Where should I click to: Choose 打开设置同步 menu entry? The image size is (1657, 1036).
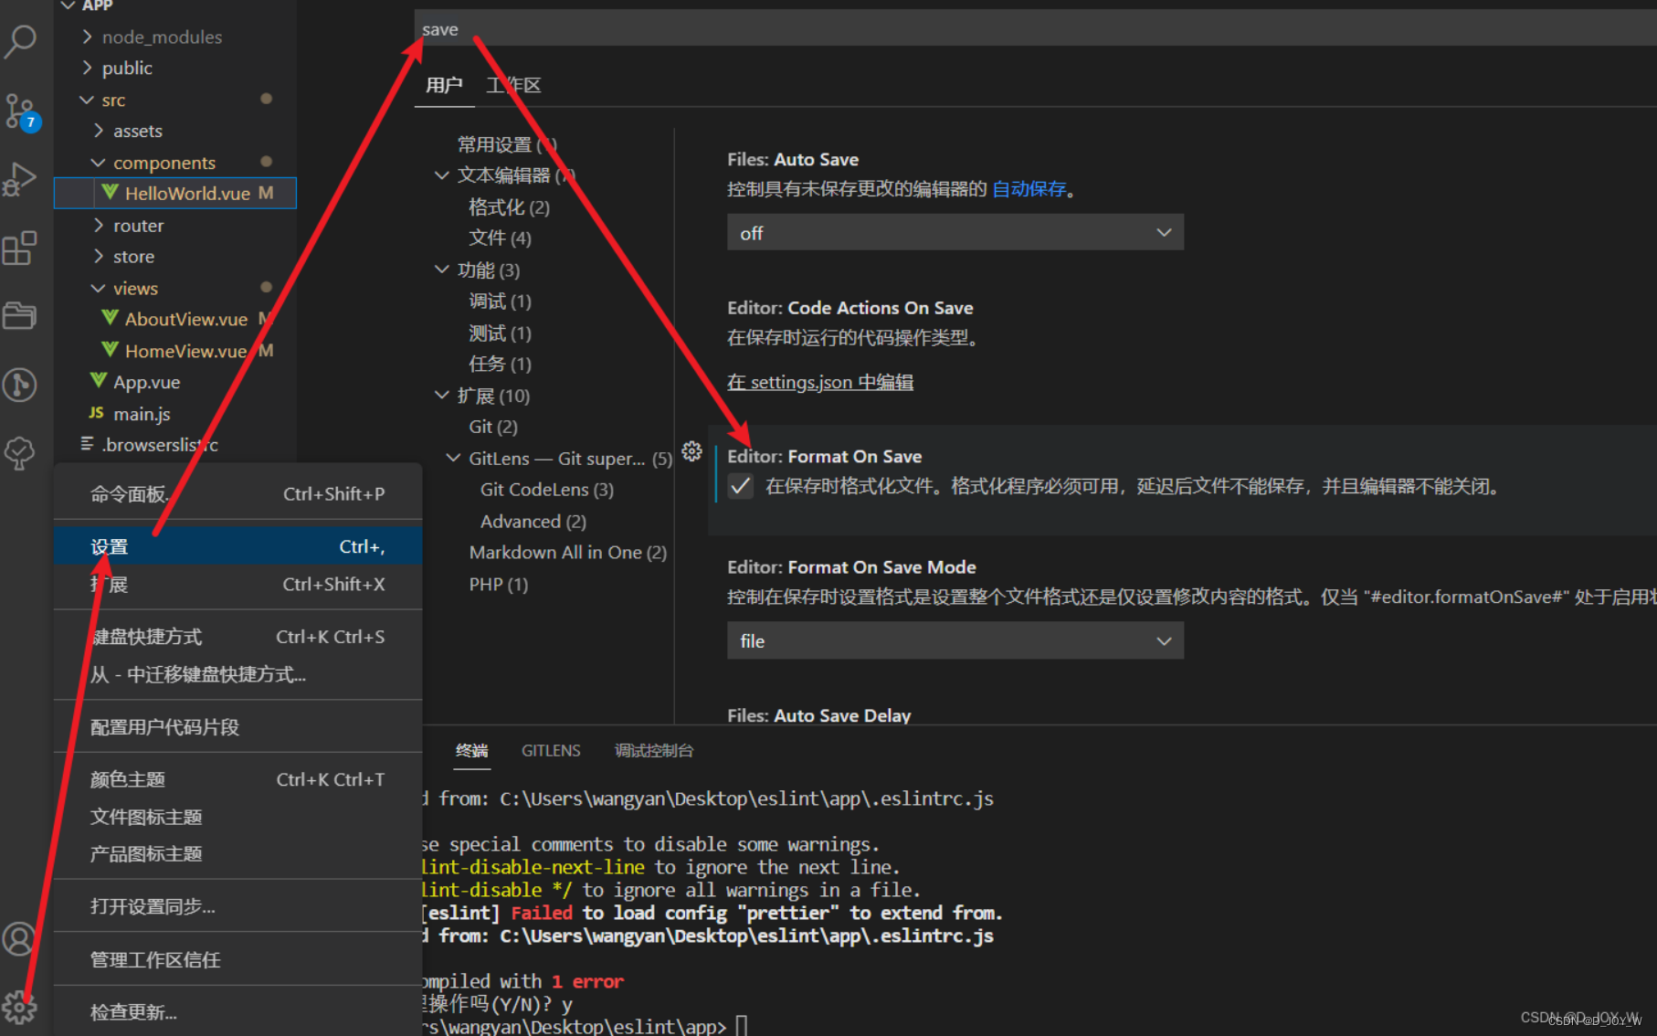click(237, 906)
